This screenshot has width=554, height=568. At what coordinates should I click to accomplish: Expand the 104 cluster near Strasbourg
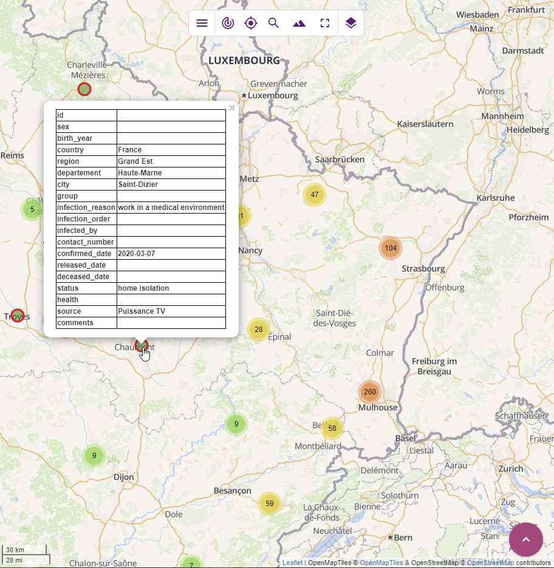(x=391, y=248)
